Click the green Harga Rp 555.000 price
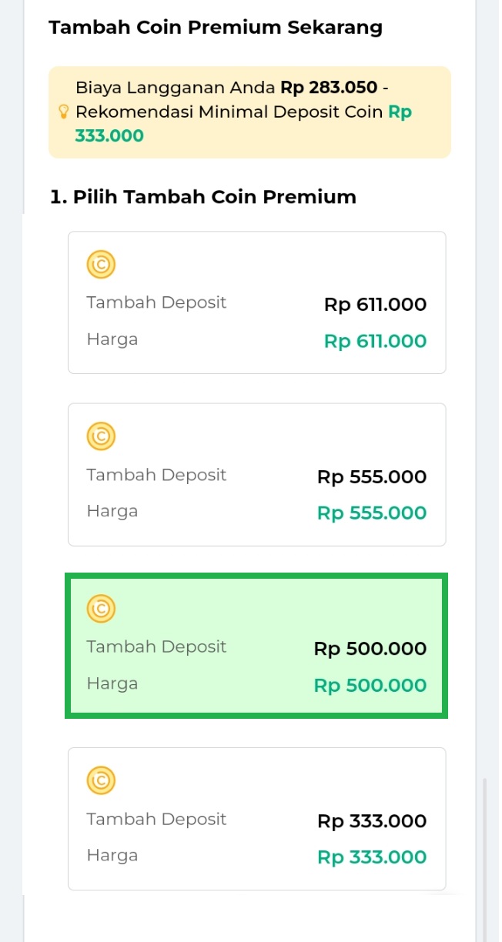This screenshot has width=502, height=942. click(x=372, y=513)
